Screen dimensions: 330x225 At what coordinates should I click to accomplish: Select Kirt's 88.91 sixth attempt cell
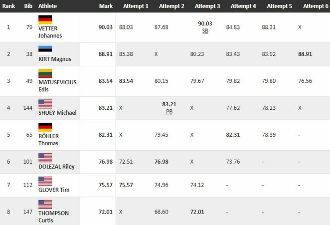[305, 54]
